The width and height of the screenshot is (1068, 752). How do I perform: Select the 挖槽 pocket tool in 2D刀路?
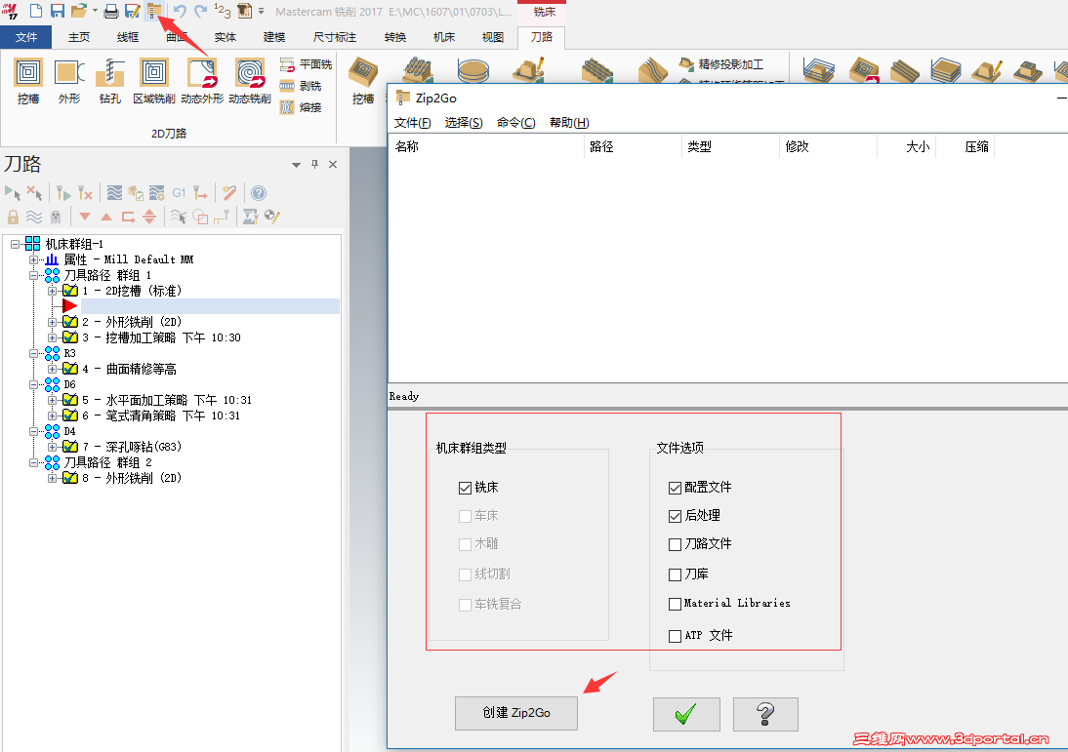coord(28,81)
